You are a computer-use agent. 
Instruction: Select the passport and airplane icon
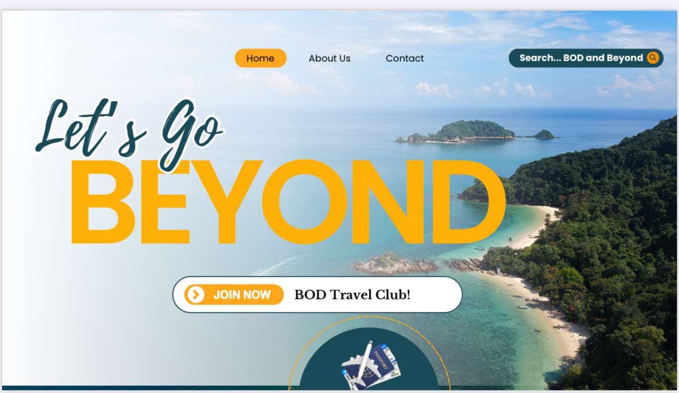click(370, 365)
